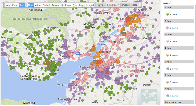Click the Llantwit Major label
The height and width of the screenshot is (106, 196).
[x=29, y=76]
